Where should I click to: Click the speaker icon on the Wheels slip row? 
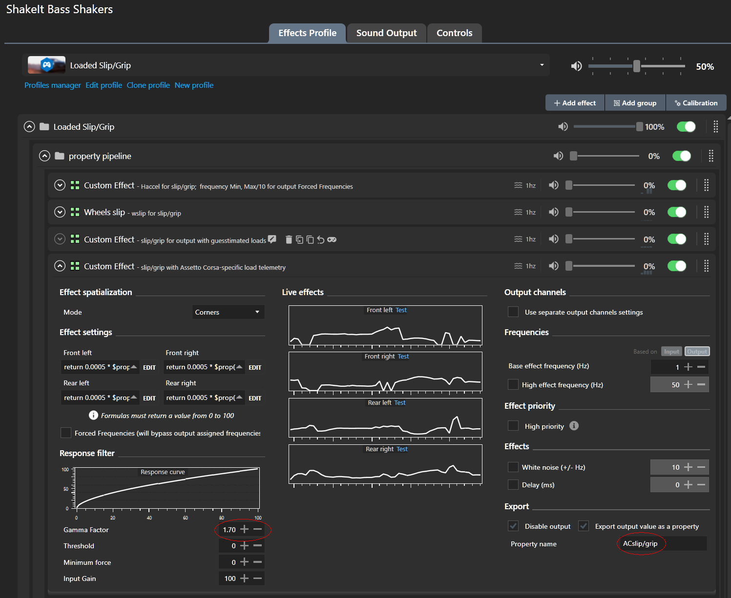pos(553,212)
